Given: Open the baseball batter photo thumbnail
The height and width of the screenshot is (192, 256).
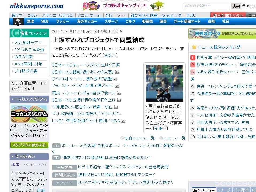Looking at the screenshot, I should pos(164,83).
